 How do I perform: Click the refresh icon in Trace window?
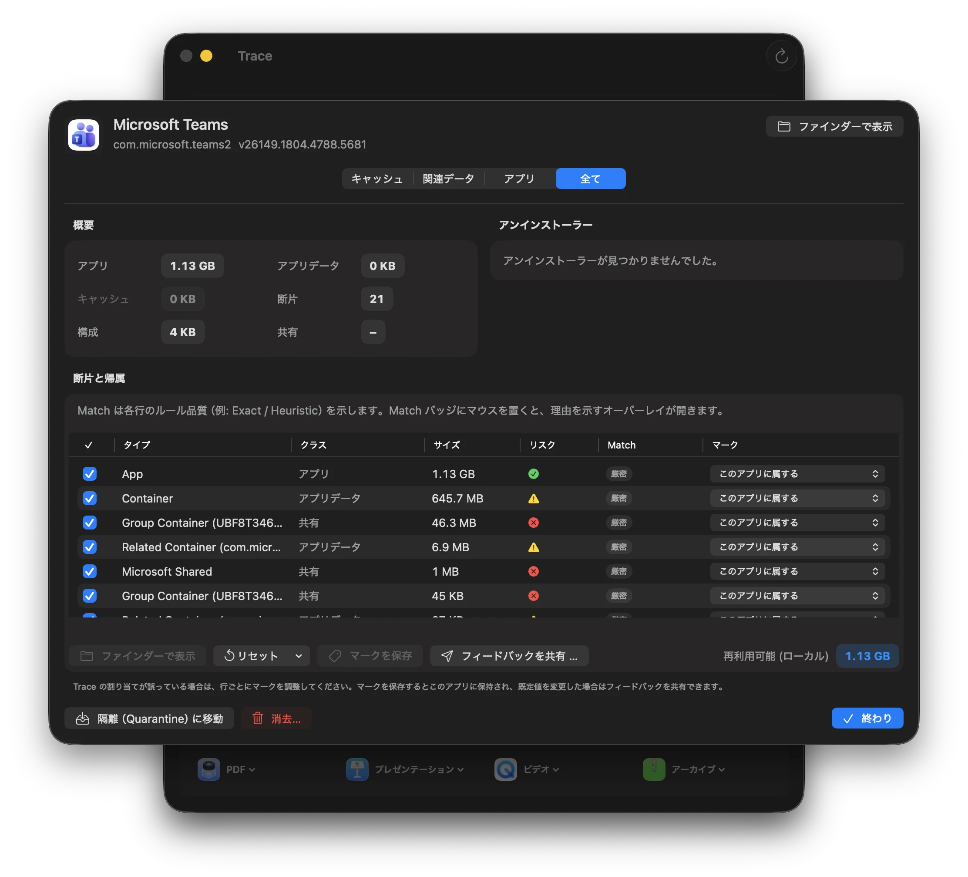(x=781, y=56)
